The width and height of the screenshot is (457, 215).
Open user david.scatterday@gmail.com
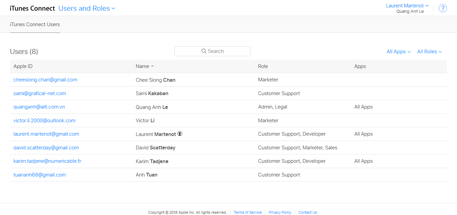click(x=46, y=148)
